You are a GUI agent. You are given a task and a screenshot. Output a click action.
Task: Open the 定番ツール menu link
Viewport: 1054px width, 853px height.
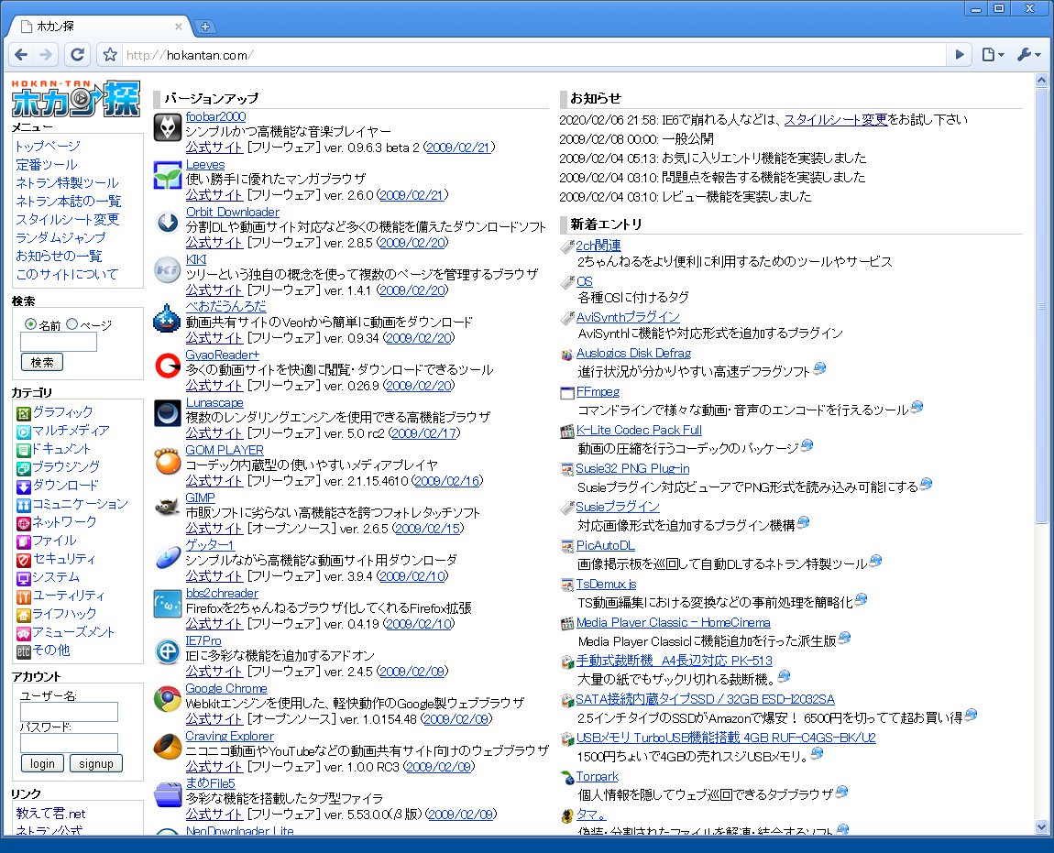point(47,165)
